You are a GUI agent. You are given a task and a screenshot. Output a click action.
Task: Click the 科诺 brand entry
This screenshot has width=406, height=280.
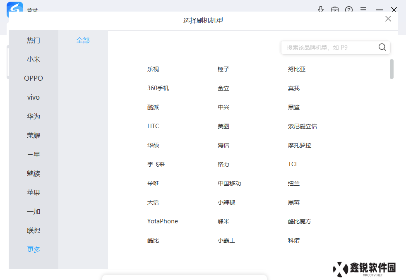(x=293, y=240)
